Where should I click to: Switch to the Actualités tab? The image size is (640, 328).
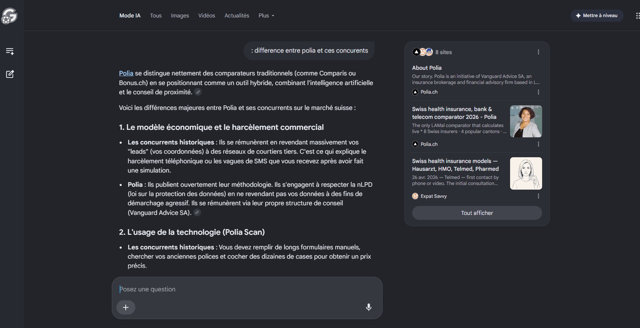237,16
